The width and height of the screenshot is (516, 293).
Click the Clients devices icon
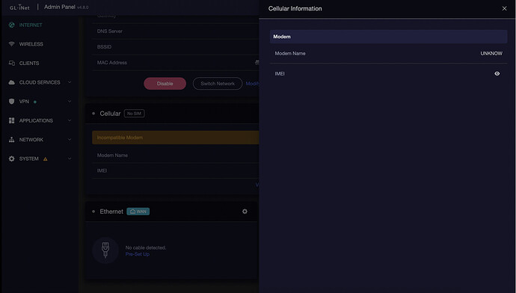point(11,63)
